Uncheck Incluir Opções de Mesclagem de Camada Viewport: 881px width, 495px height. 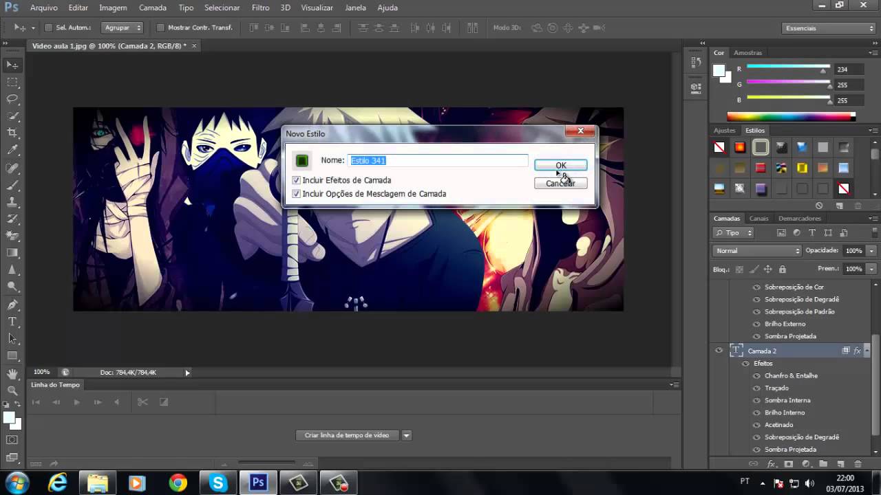tap(297, 194)
